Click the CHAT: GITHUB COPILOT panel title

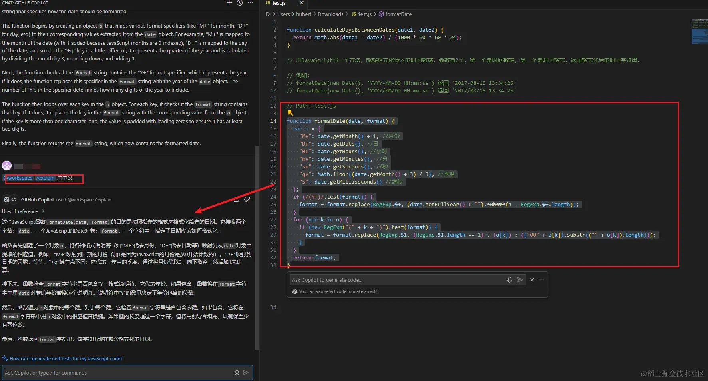pyautogui.click(x=25, y=3)
